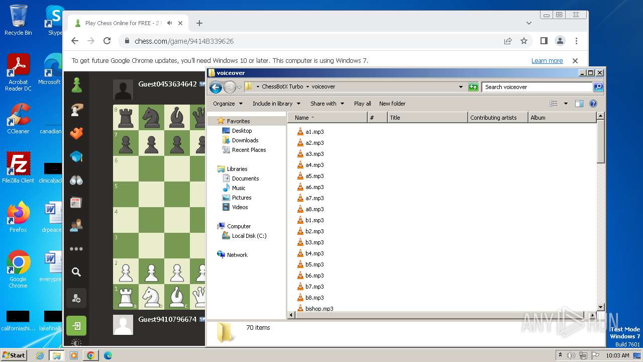Open recent pages dropdown beside Forward

239,87
